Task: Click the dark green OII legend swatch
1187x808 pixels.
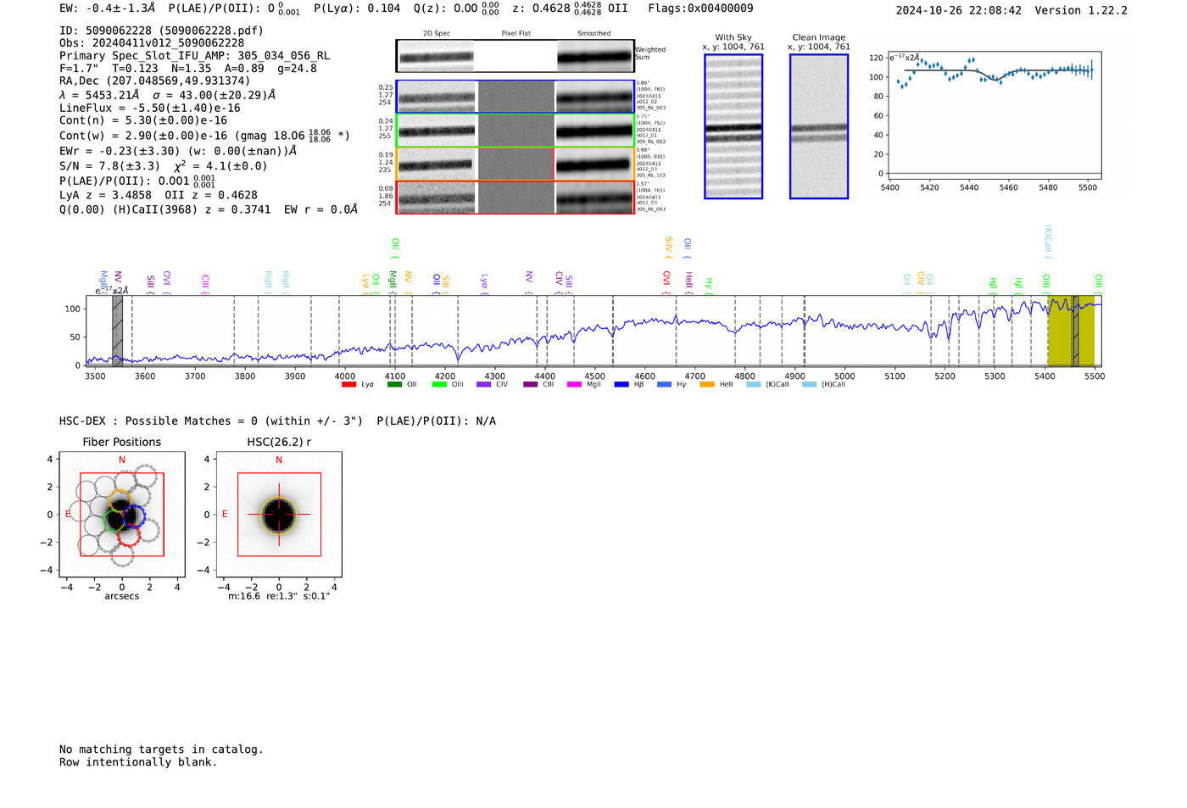Action: [394, 385]
